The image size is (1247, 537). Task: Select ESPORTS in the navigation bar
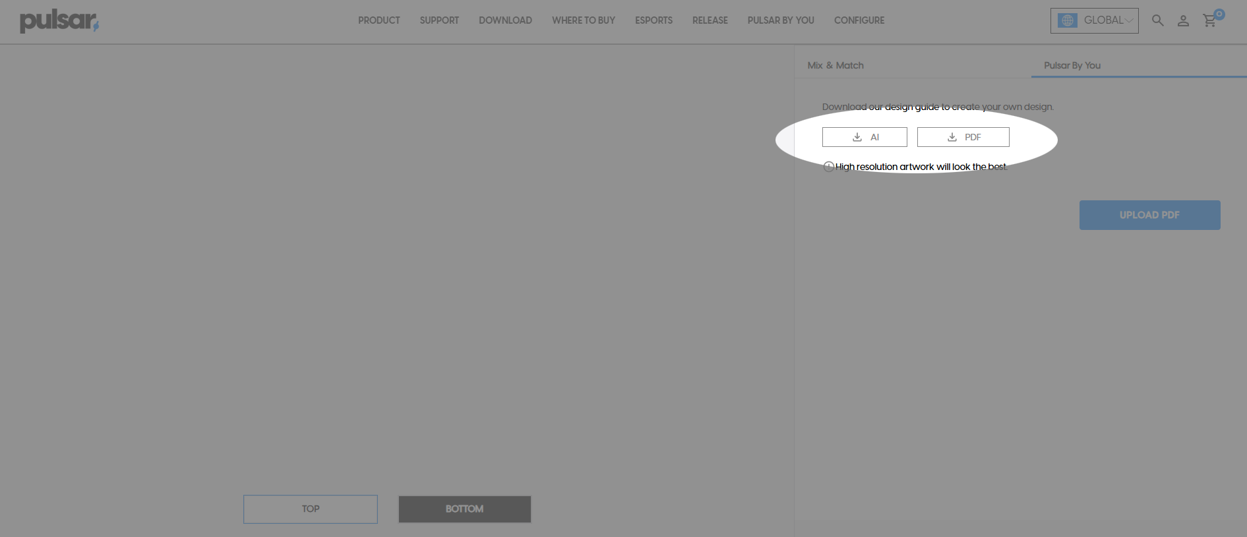(x=654, y=20)
